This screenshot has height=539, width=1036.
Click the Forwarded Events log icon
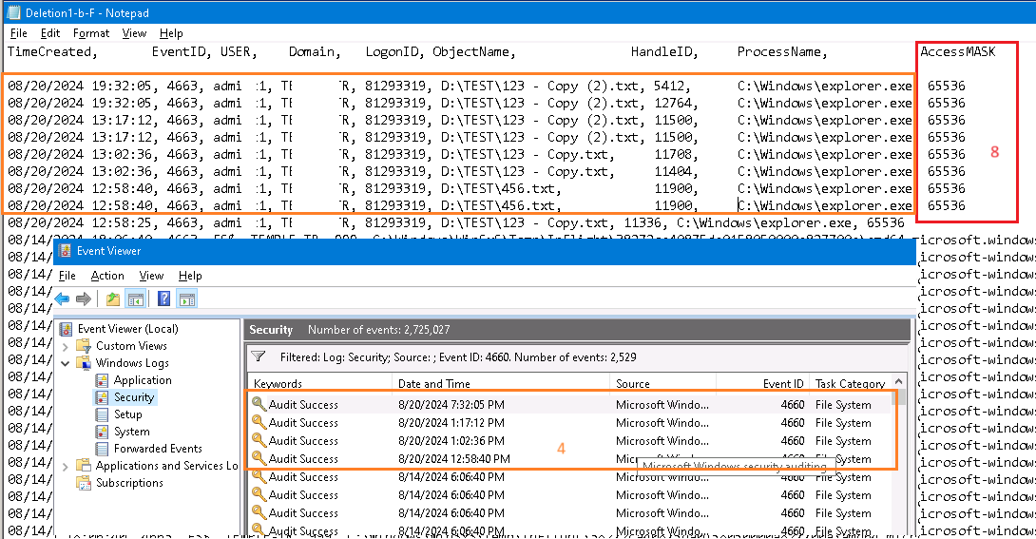(102, 449)
